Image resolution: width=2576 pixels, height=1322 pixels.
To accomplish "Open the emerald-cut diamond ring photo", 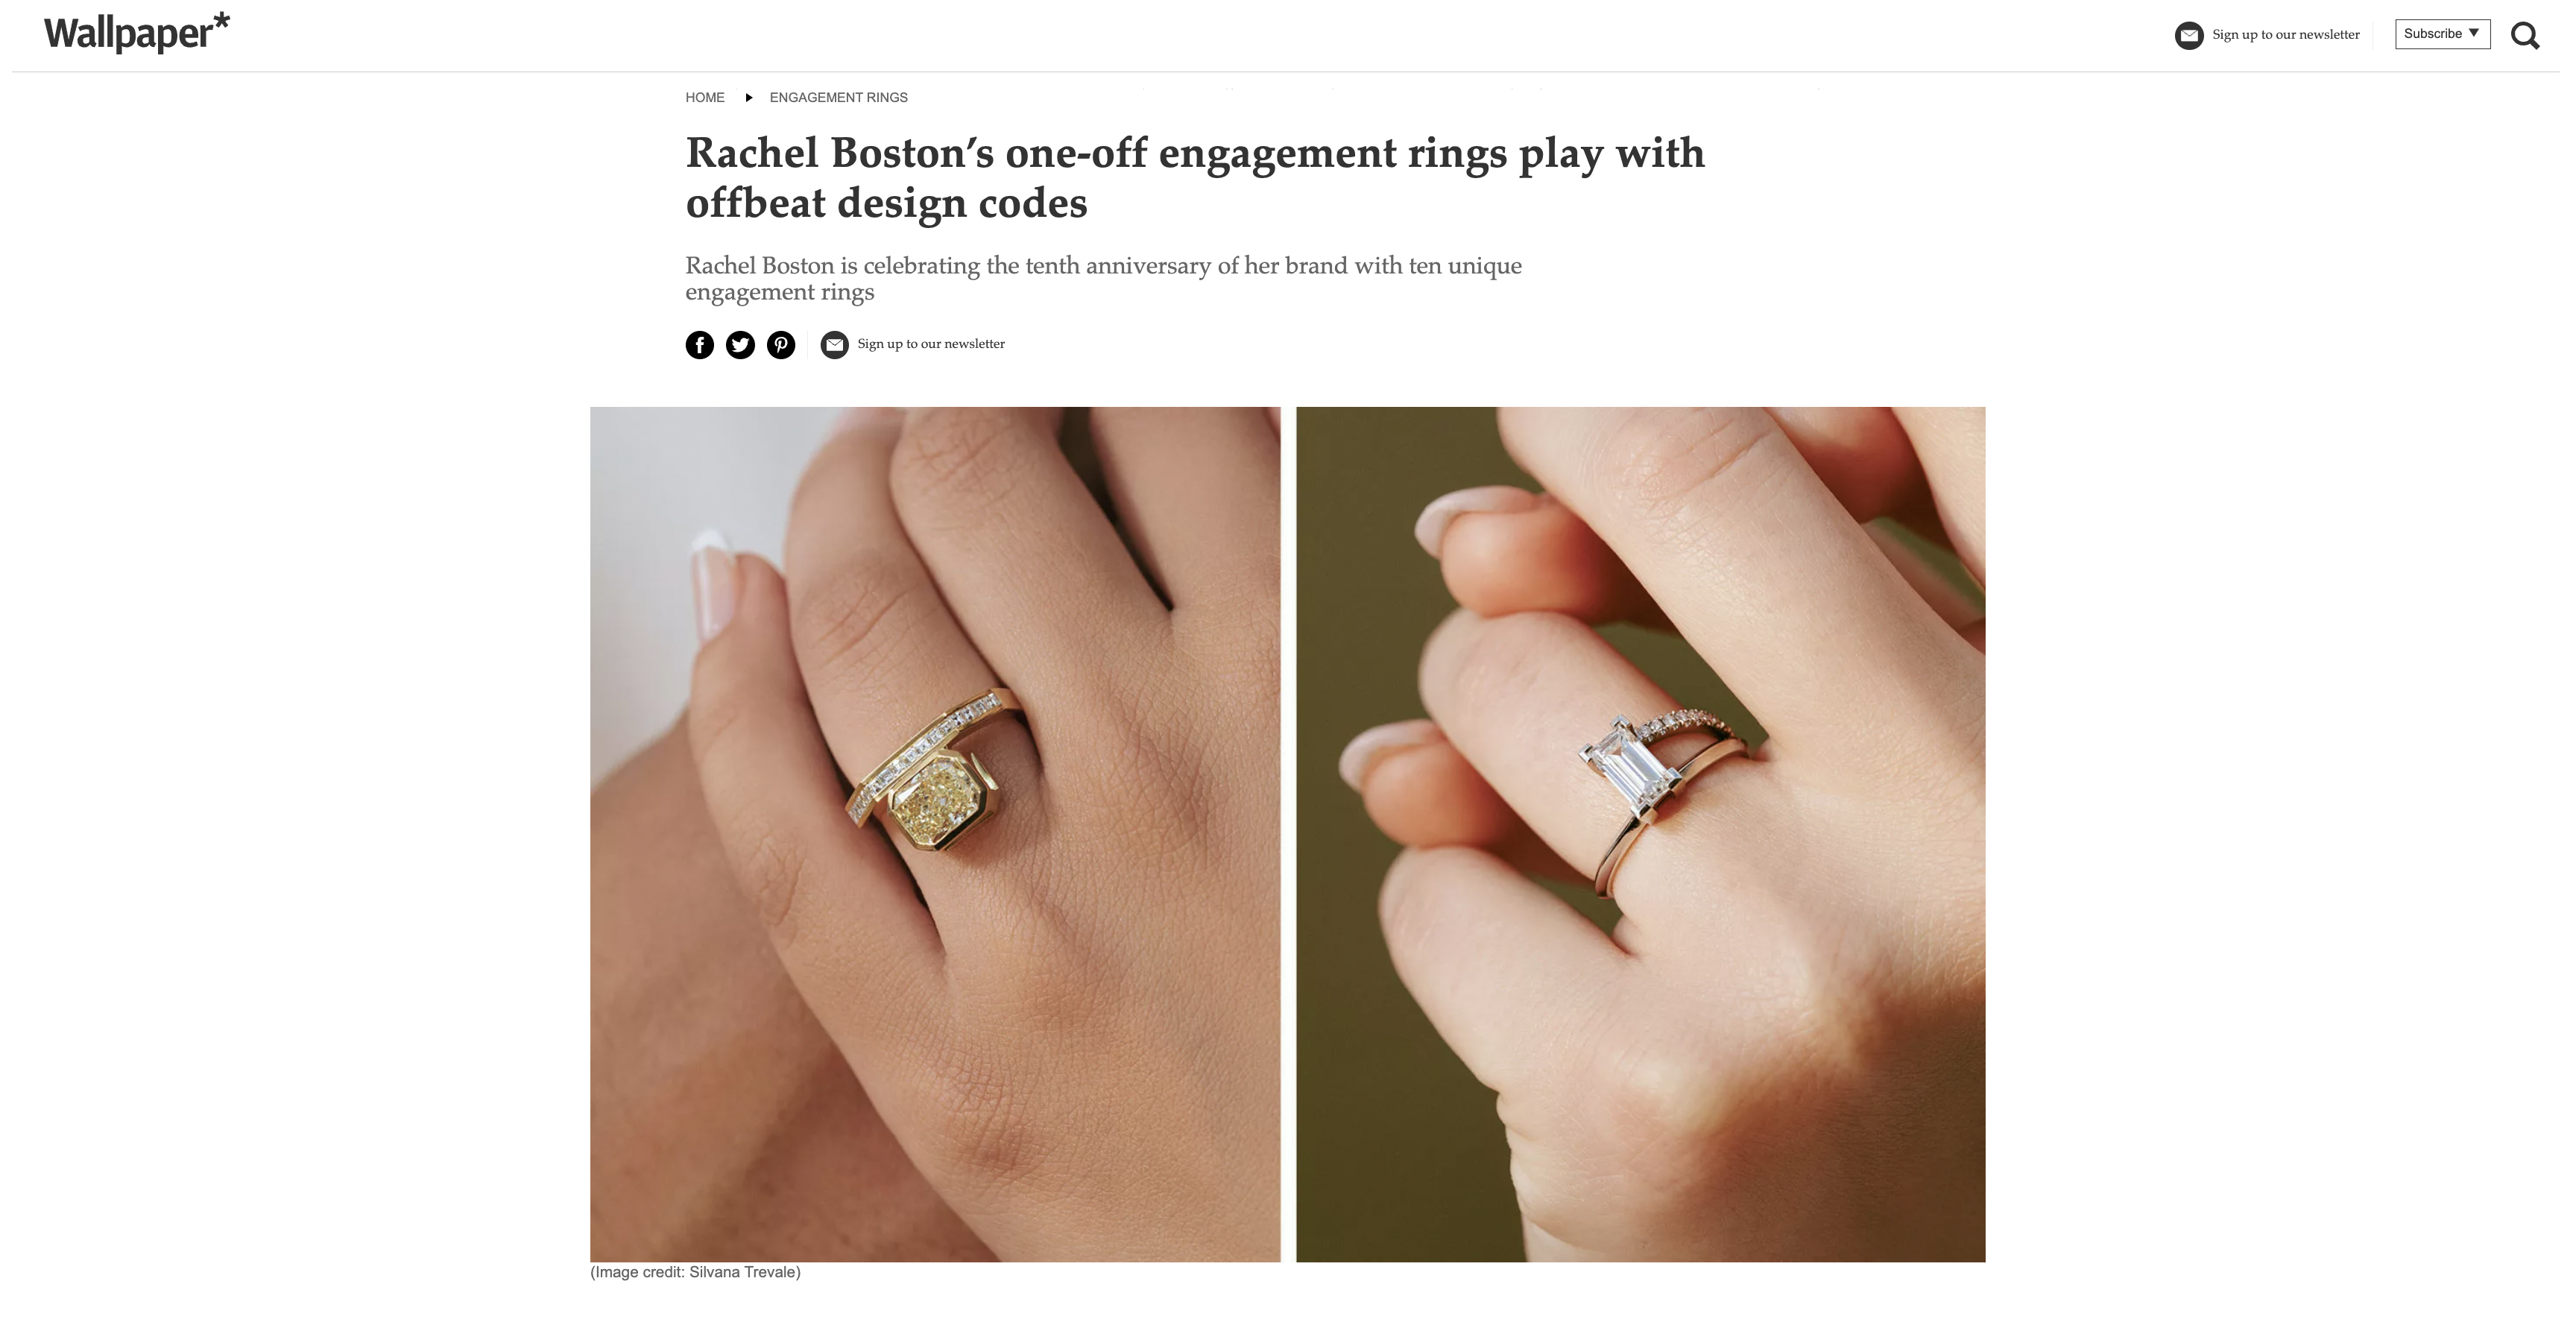I will tap(1640, 834).
